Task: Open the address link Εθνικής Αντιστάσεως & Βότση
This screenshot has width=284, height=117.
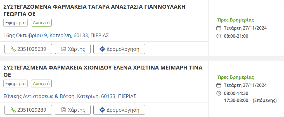Action: [x=70, y=96]
